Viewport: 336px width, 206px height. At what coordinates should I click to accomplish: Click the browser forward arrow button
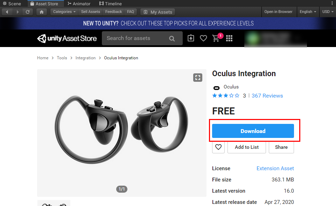[x=17, y=12]
